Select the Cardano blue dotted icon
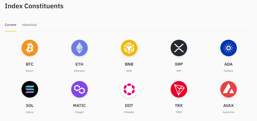The image size is (257, 121). click(x=229, y=48)
